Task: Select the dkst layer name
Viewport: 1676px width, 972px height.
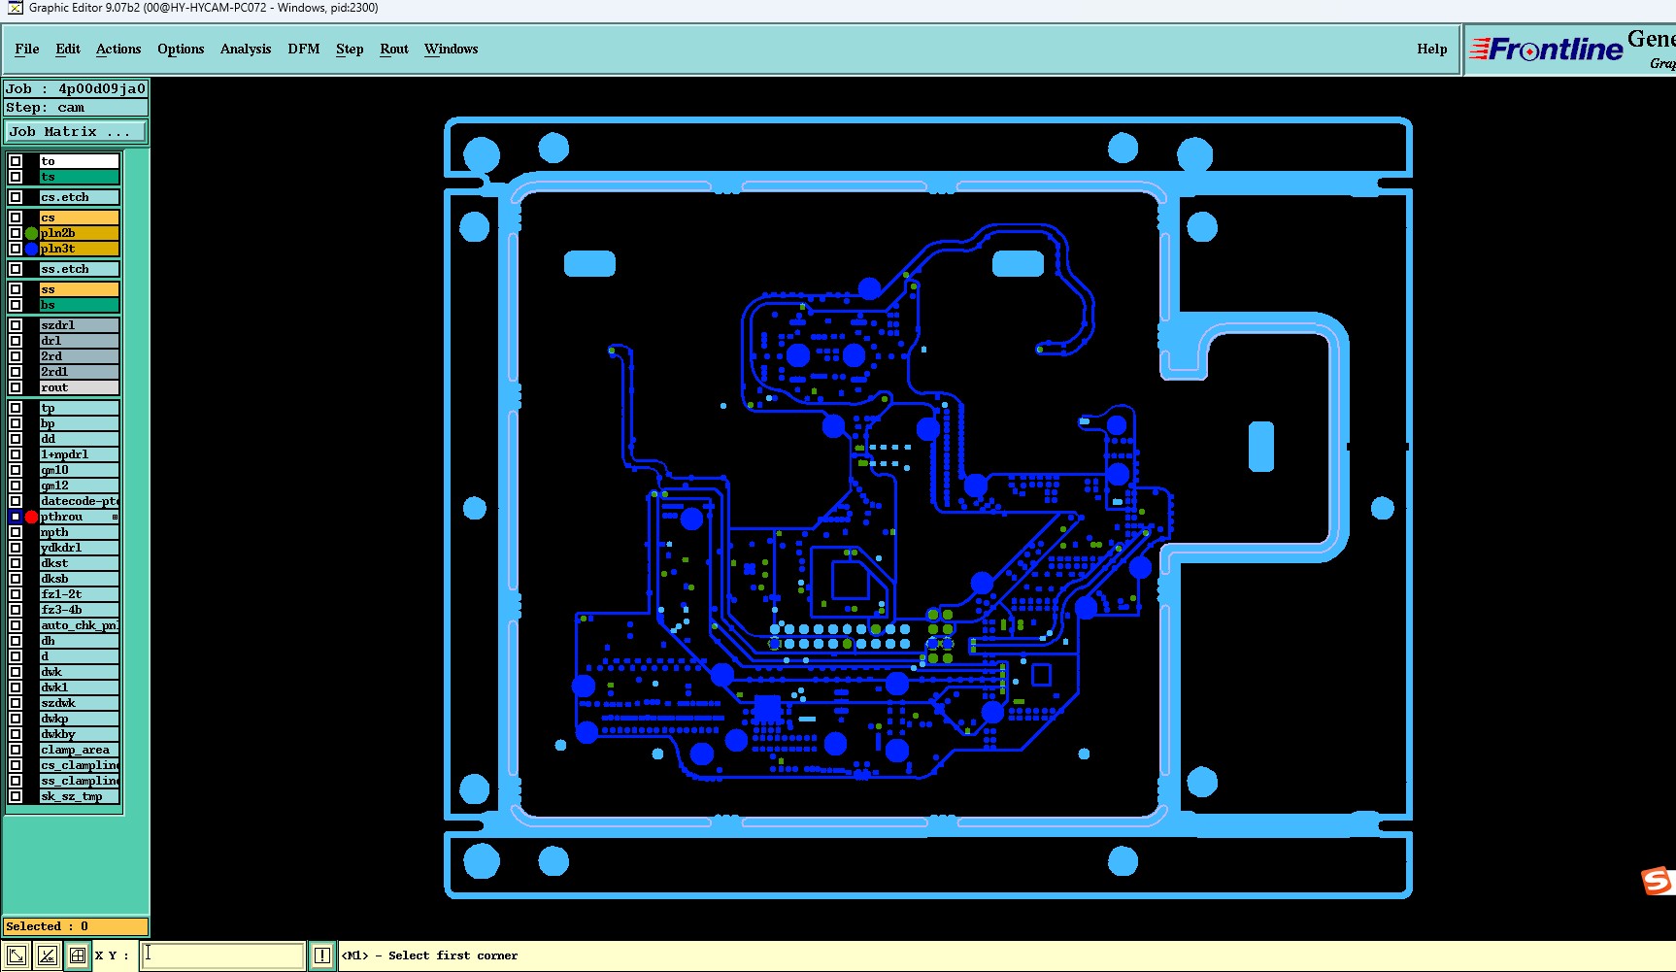Action: click(x=80, y=563)
